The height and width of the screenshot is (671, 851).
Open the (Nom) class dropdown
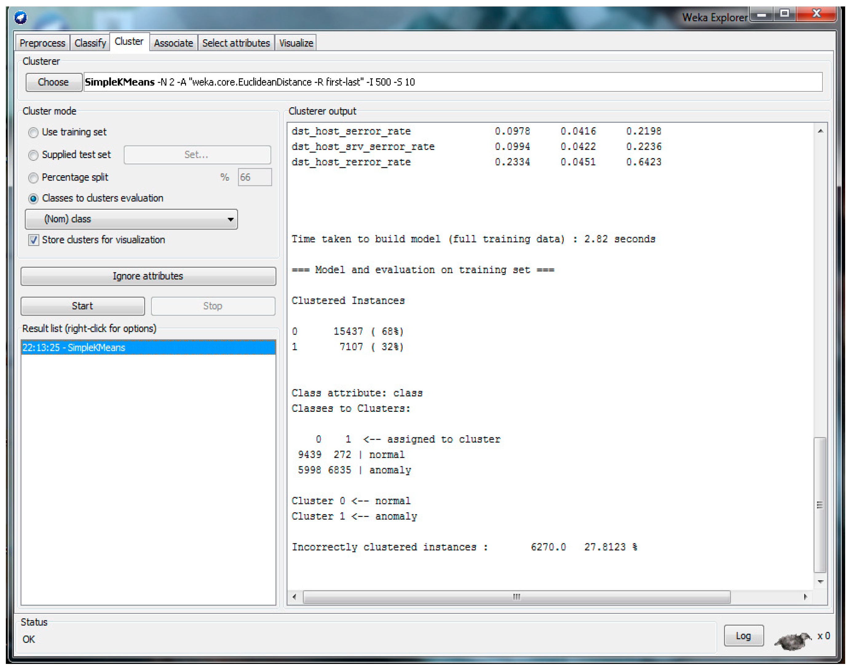coord(131,219)
